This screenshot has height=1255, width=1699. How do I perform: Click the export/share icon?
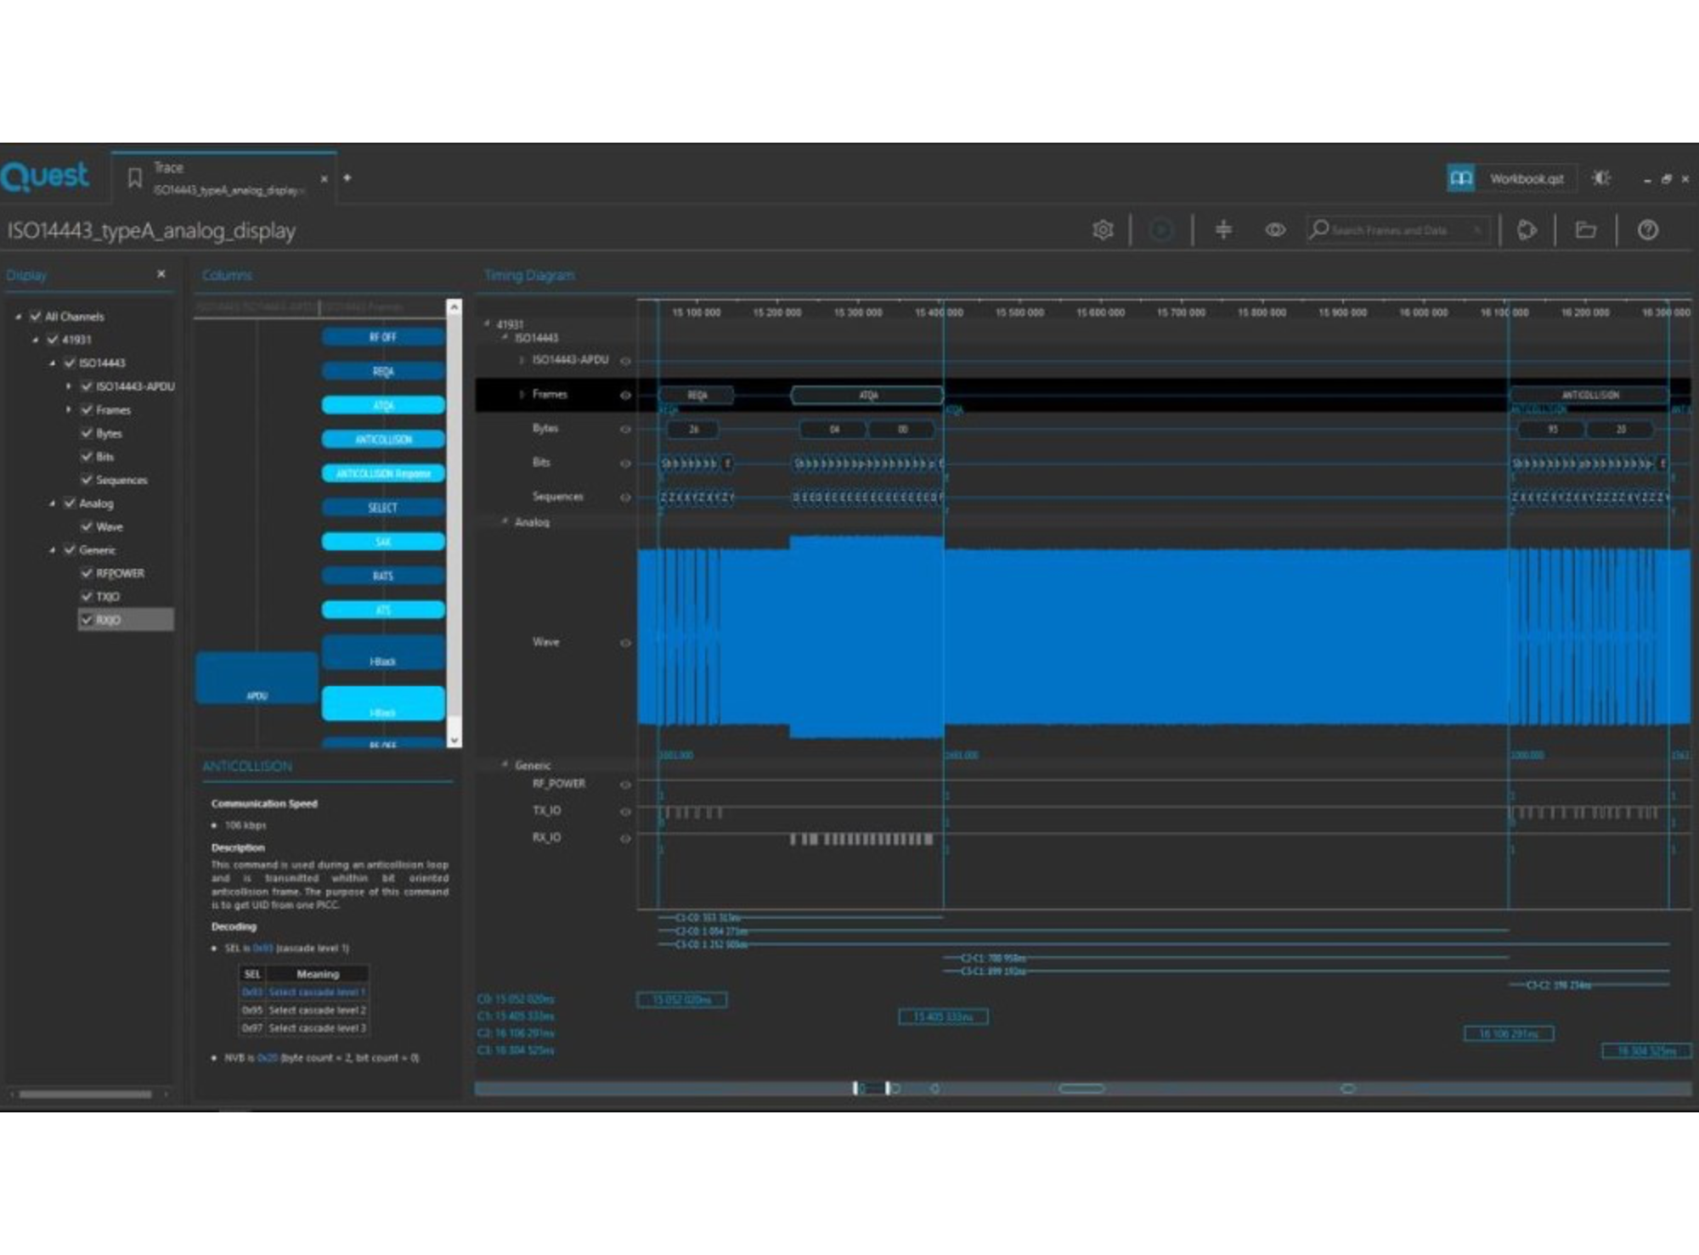tap(1527, 229)
